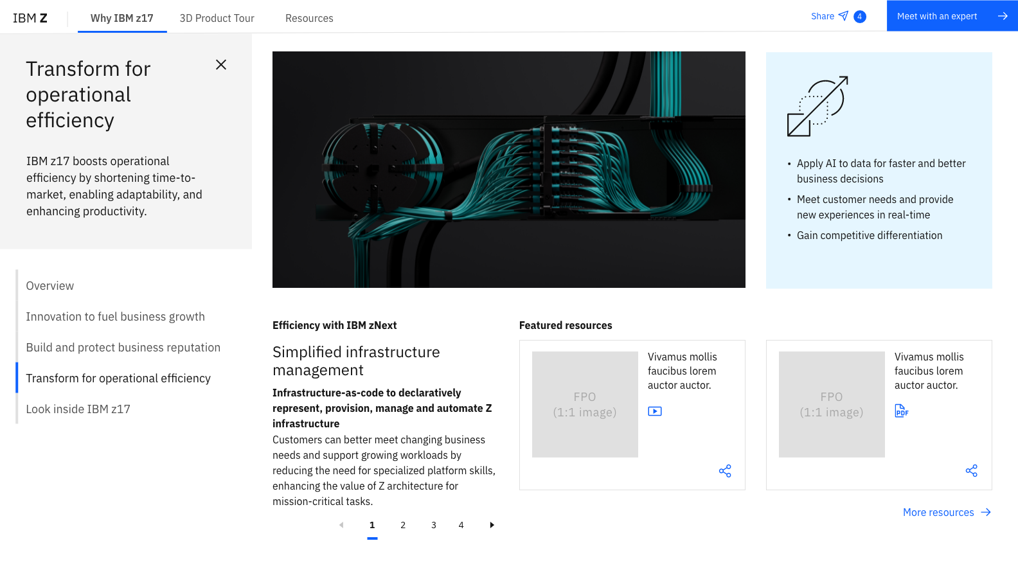Screen dimensions: 1018x586
Task: Close the Transform for operational efficiency panel
Action: [x=221, y=65]
